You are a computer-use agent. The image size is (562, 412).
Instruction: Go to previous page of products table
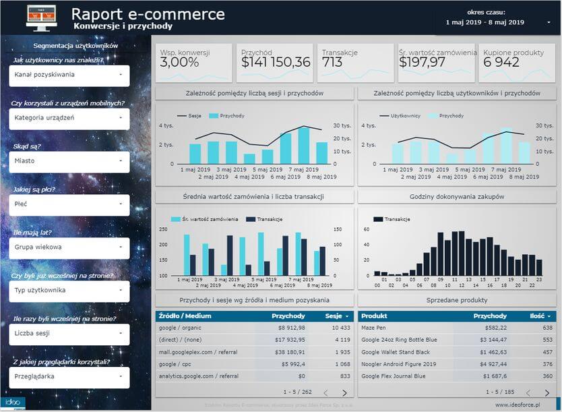pos(527,392)
